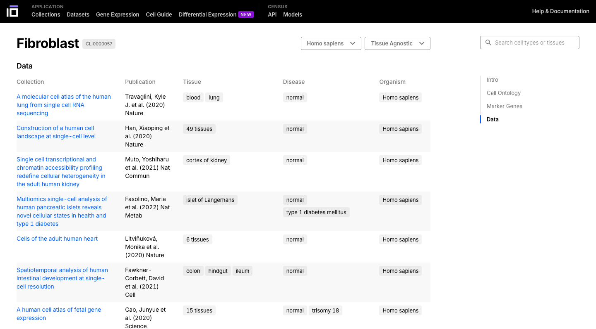
Task: Select Cell Guide in top navigation
Action: coord(159,14)
